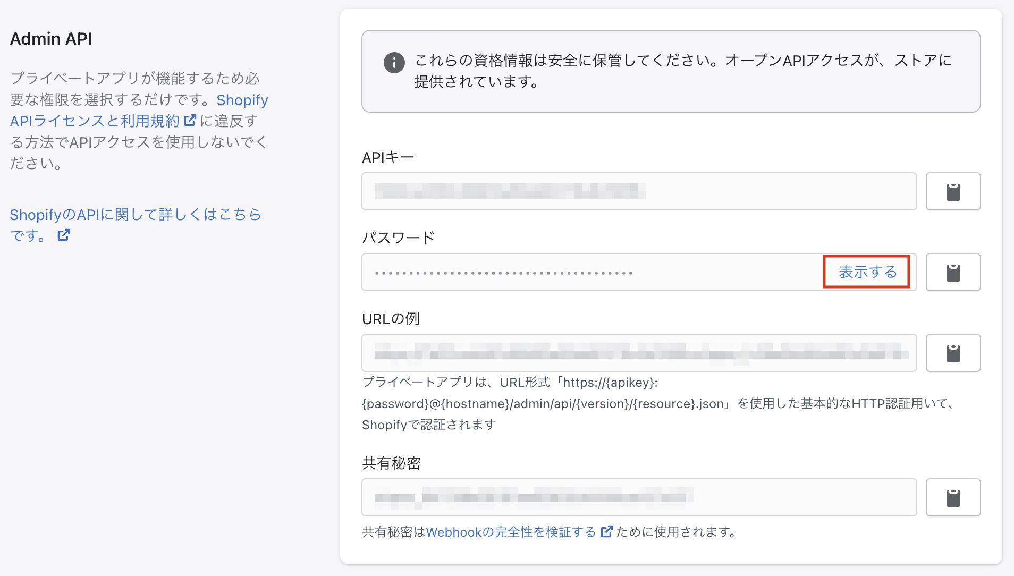Copy the パスワード using its clipboard icon
The width and height of the screenshot is (1014, 576).
click(953, 272)
